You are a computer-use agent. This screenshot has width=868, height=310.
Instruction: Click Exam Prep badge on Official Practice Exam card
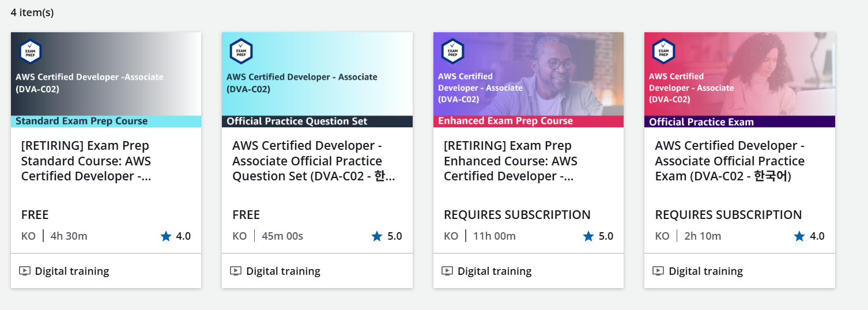(663, 51)
